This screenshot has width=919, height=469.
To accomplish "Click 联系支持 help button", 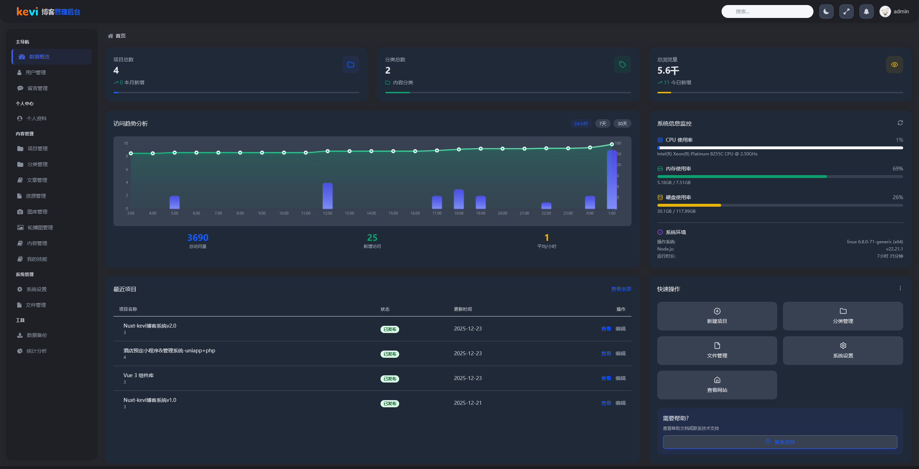I will (780, 442).
